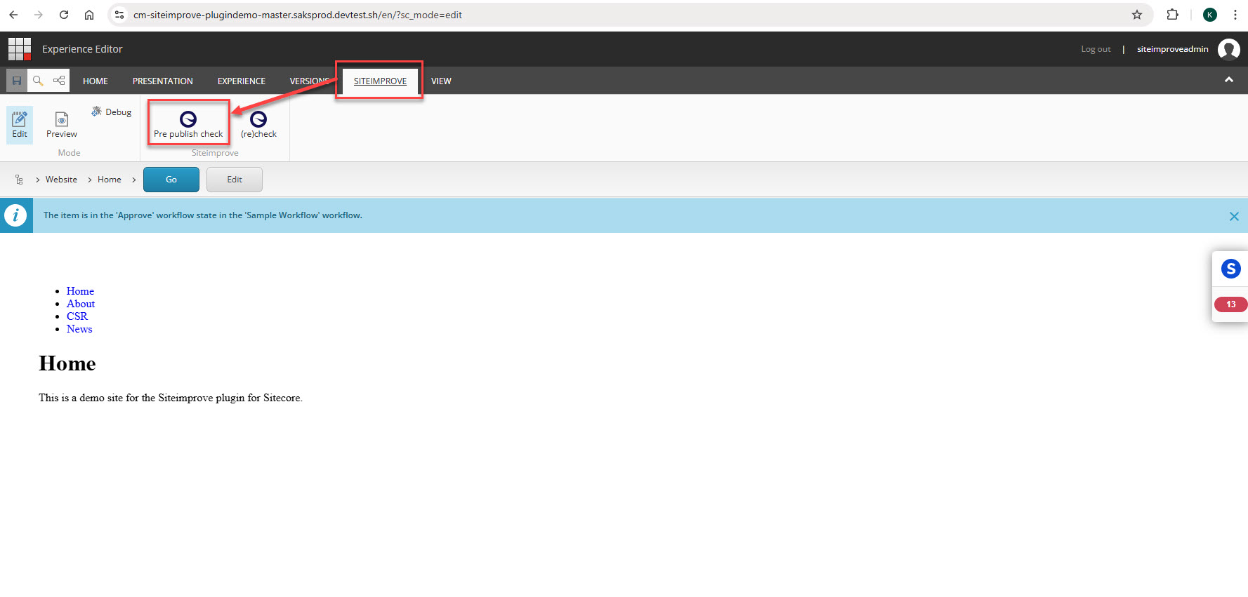Click the blue Go button
Image resolution: width=1248 pixels, height=597 pixels.
(x=171, y=180)
